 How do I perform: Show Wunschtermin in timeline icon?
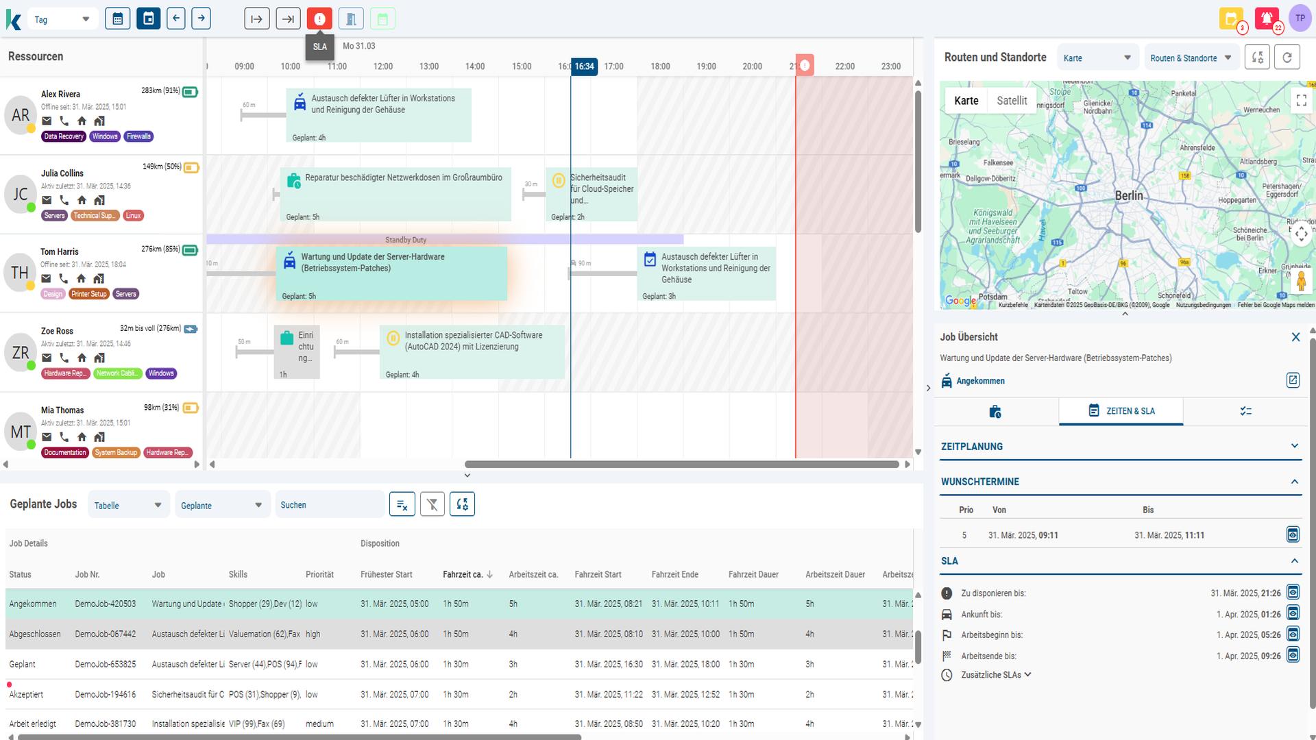tap(1293, 534)
